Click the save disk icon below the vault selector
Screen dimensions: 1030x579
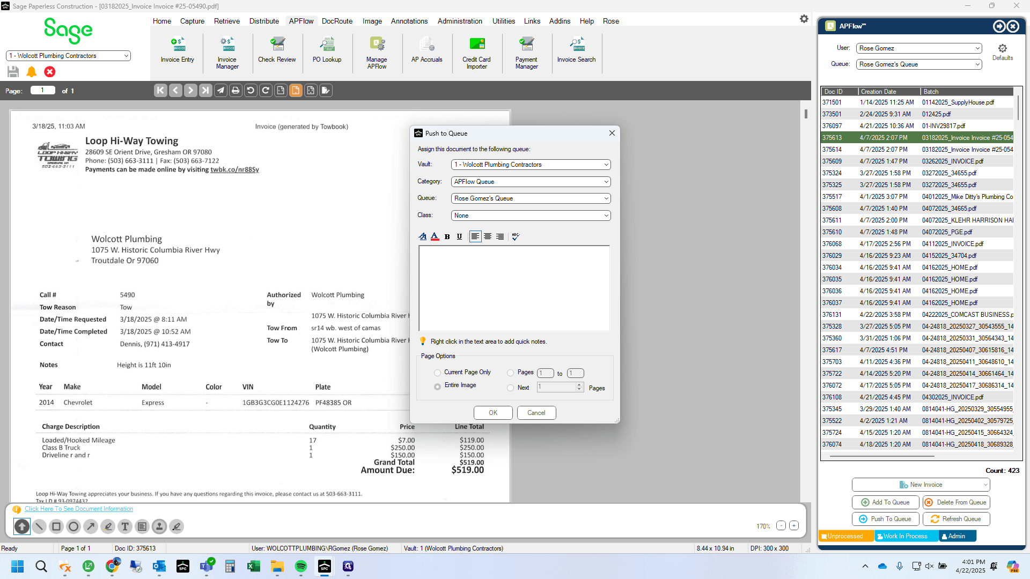click(x=13, y=72)
